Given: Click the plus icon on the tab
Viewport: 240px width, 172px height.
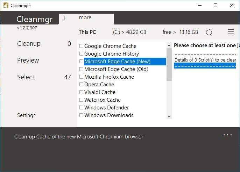Looking at the screenshot, I should pyautogui.click(x=64, y=18).
